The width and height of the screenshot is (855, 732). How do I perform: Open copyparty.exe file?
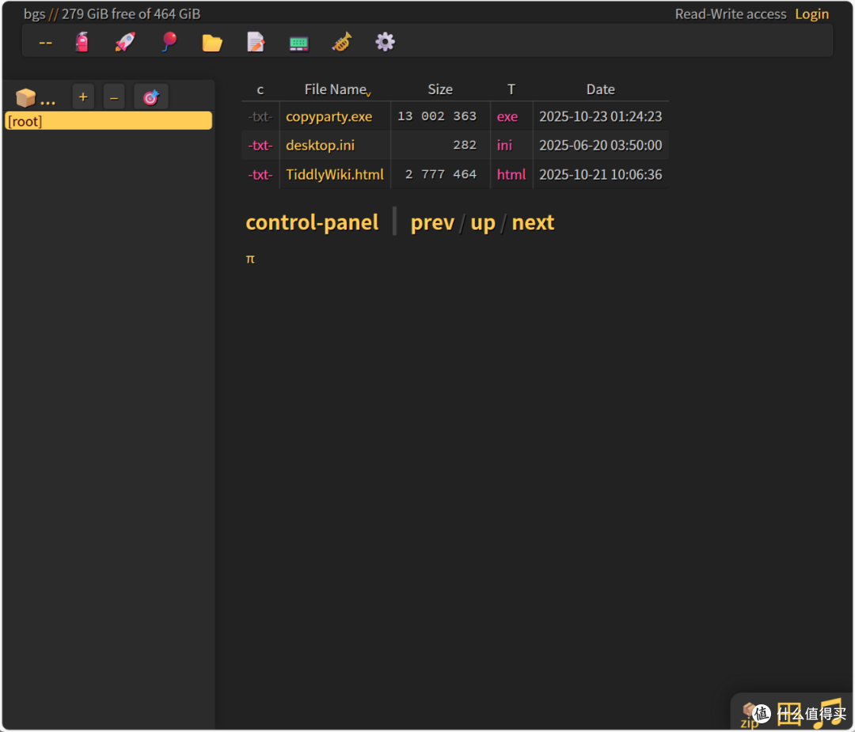click(329, 116)
